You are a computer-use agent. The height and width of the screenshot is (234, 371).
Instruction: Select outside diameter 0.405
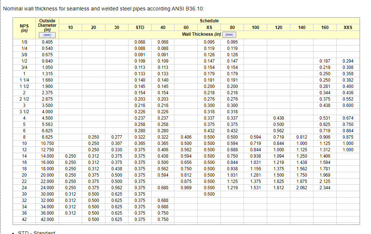tap(47, 42)
